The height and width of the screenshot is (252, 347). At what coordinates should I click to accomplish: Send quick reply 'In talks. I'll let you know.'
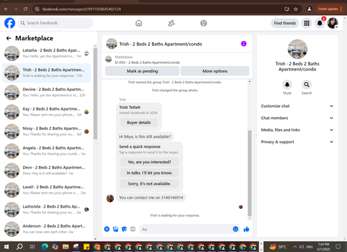149,173
